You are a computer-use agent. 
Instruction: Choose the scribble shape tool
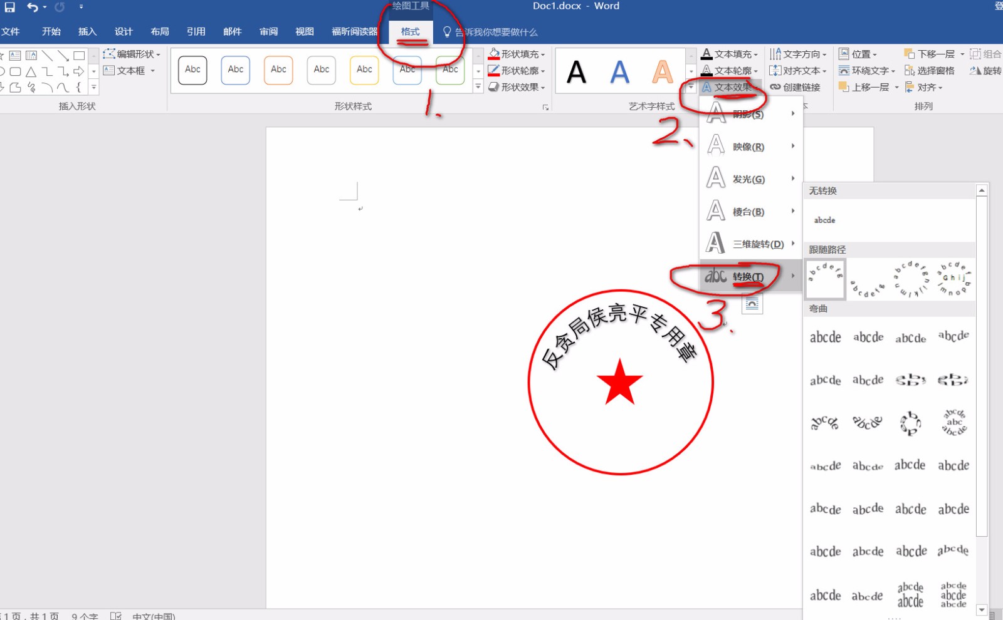(31, 87)
